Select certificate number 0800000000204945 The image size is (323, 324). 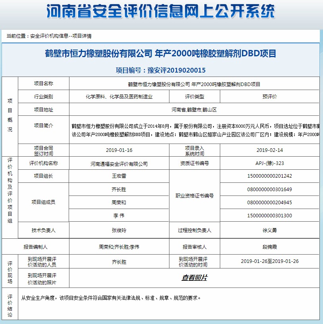270,203
